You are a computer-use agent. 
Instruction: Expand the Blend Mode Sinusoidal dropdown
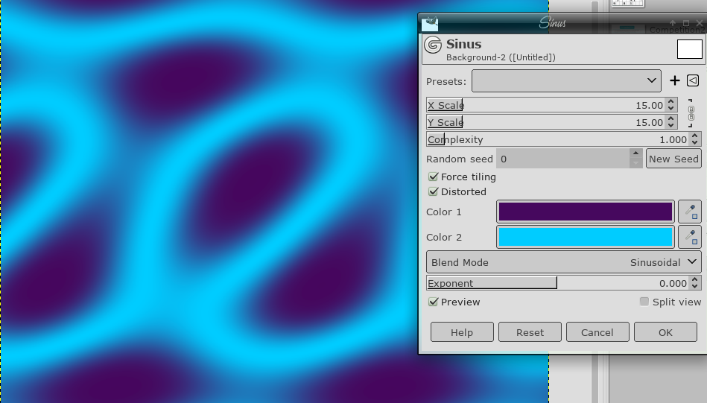(564, 262)
